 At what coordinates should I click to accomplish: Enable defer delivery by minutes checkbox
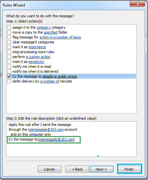pos(9,81)
